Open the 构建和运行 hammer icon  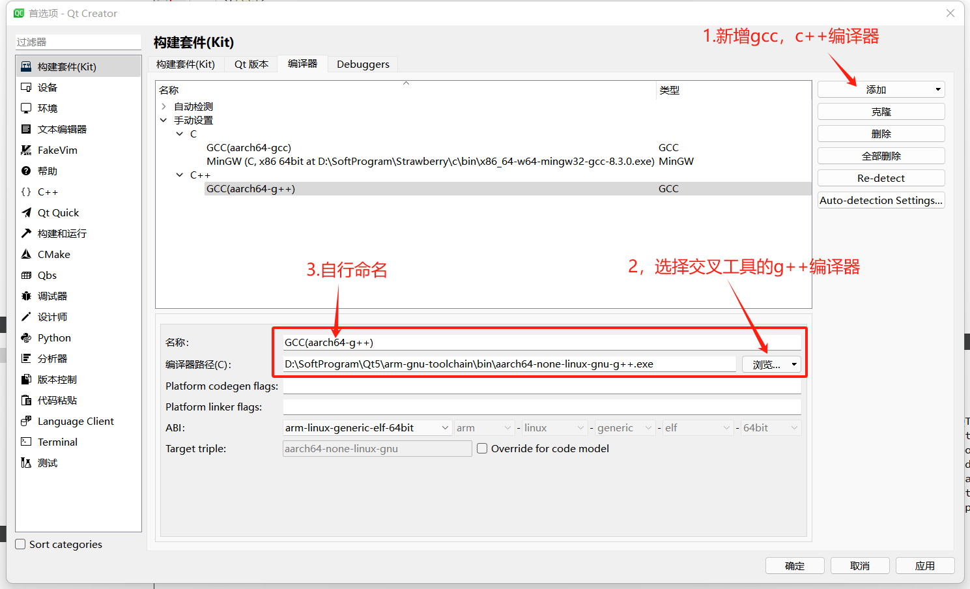pyautogui.click(x=26, y=233)
